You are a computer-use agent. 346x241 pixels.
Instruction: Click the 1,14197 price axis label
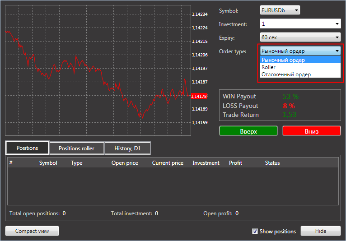[x=200, y=68]
